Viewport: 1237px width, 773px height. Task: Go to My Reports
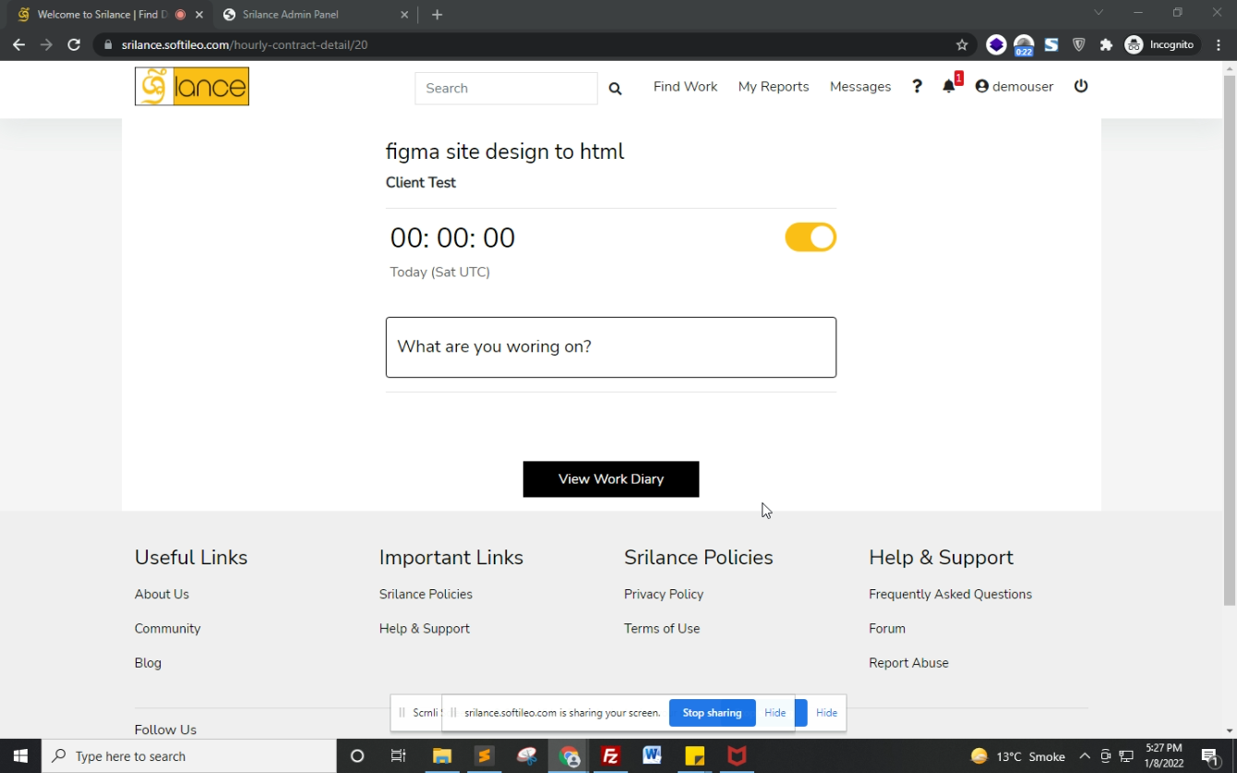click(x=773, y=86)
